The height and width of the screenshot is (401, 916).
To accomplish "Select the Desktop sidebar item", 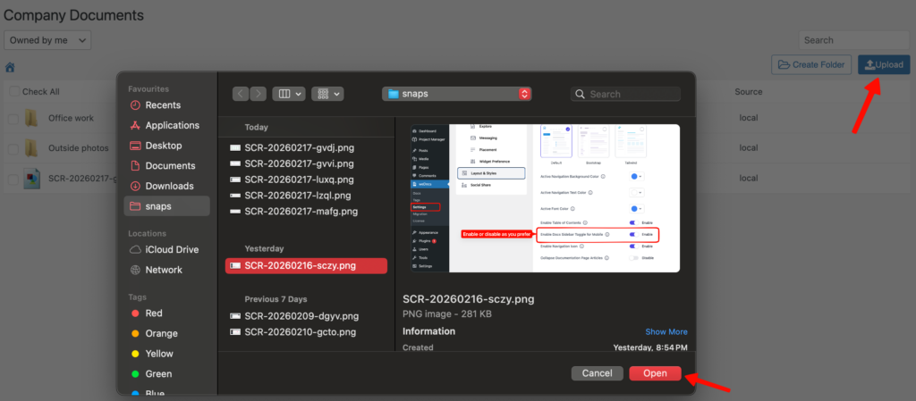I will pos(163,146).
